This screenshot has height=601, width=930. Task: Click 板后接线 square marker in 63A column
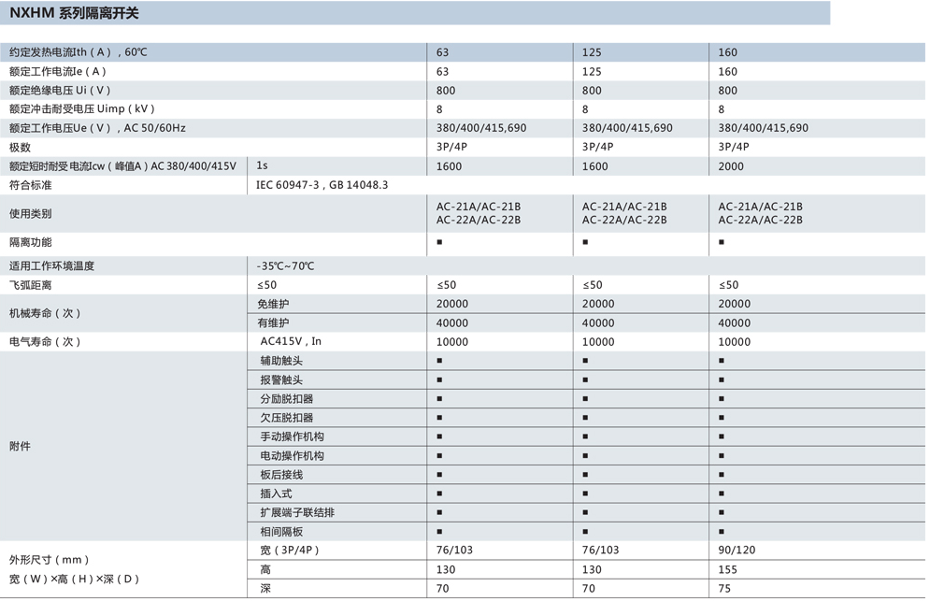pyautogui.click(x=440, y=475)
